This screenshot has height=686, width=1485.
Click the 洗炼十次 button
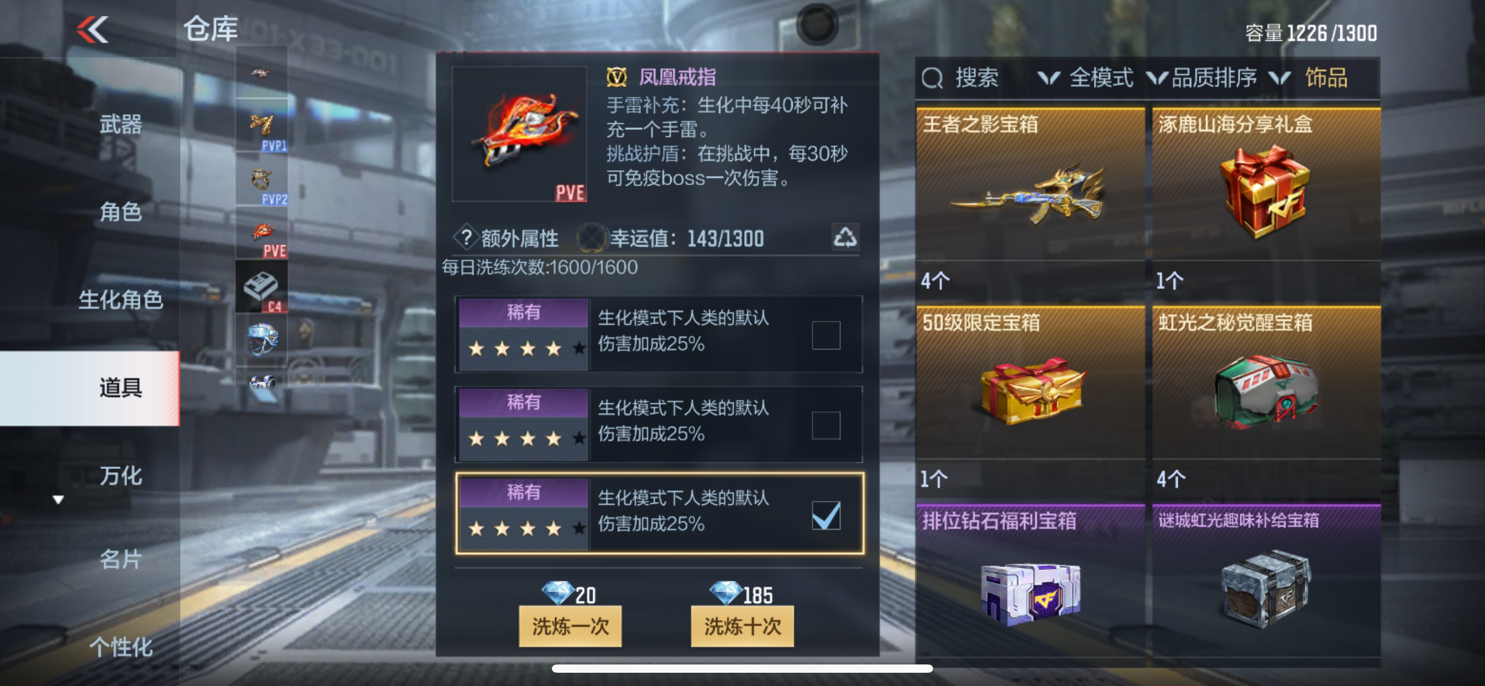[742, 626]
